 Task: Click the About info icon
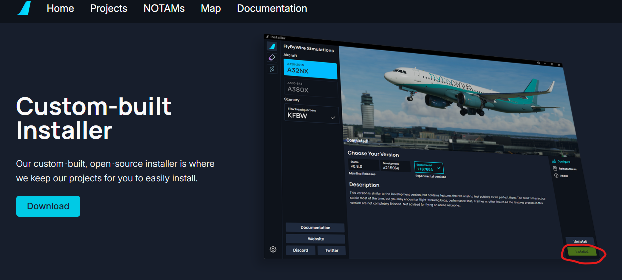click(x=556, y=176)
